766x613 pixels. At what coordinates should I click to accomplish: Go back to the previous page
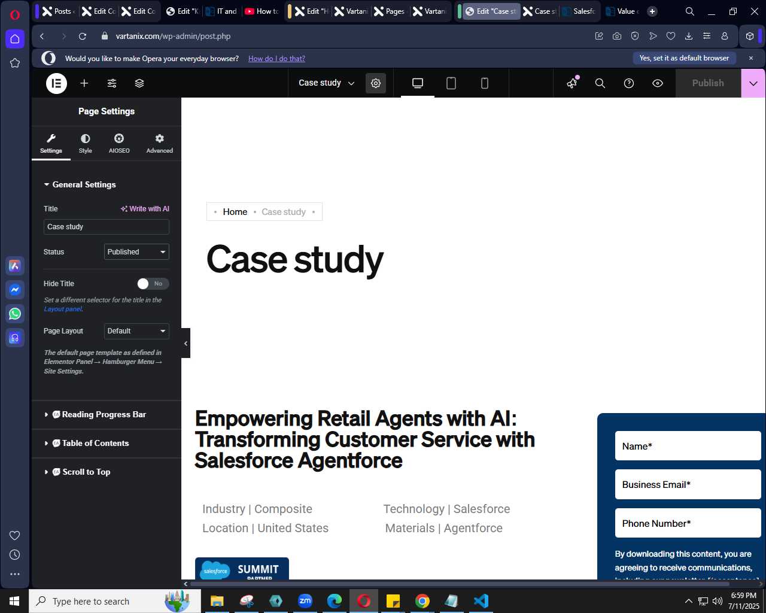click(42, 36)
